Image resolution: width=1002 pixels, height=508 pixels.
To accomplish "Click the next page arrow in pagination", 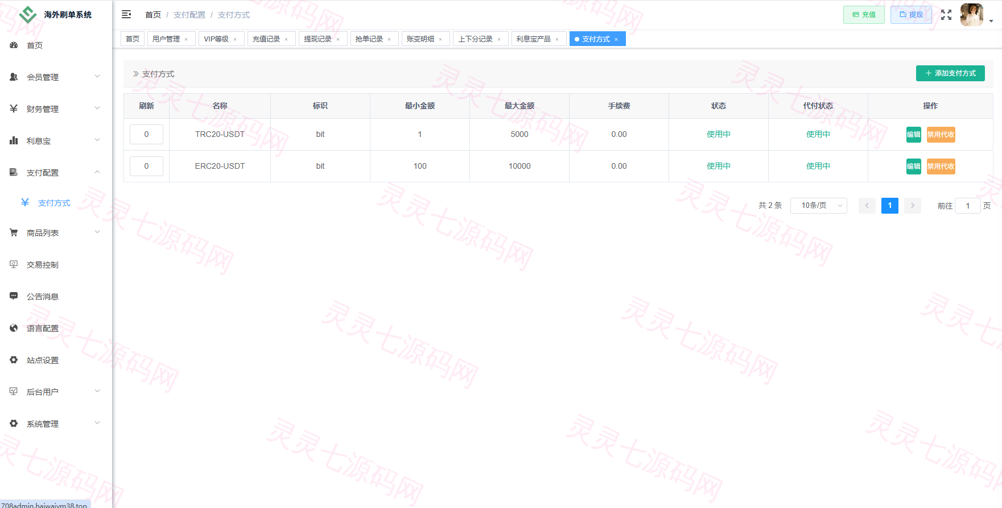I will click(x=913, y=206).
